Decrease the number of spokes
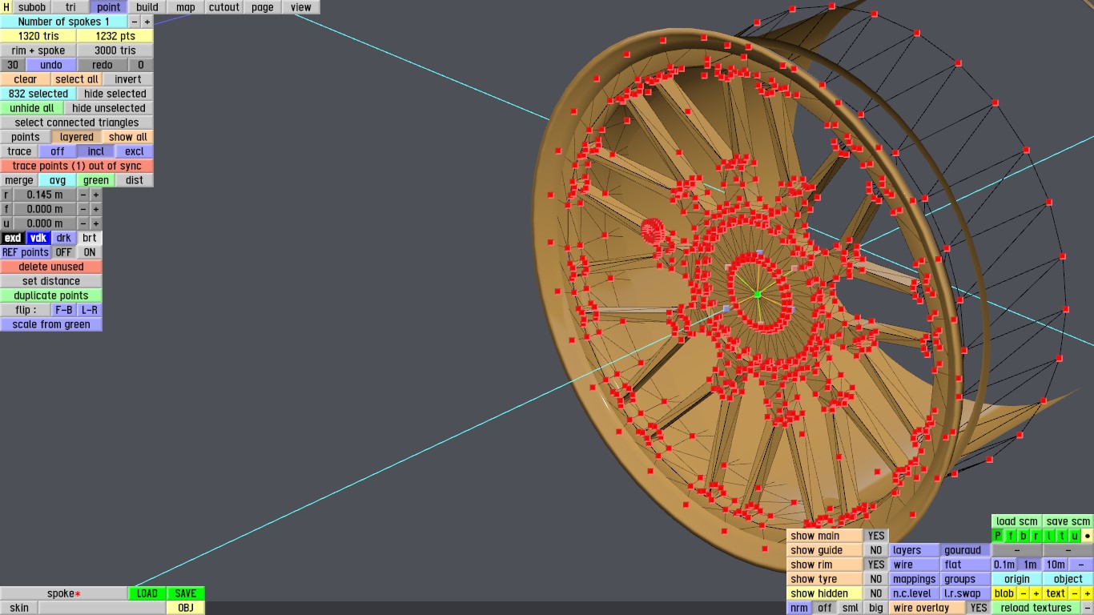Screen dimensions: 1094x615 135,22
